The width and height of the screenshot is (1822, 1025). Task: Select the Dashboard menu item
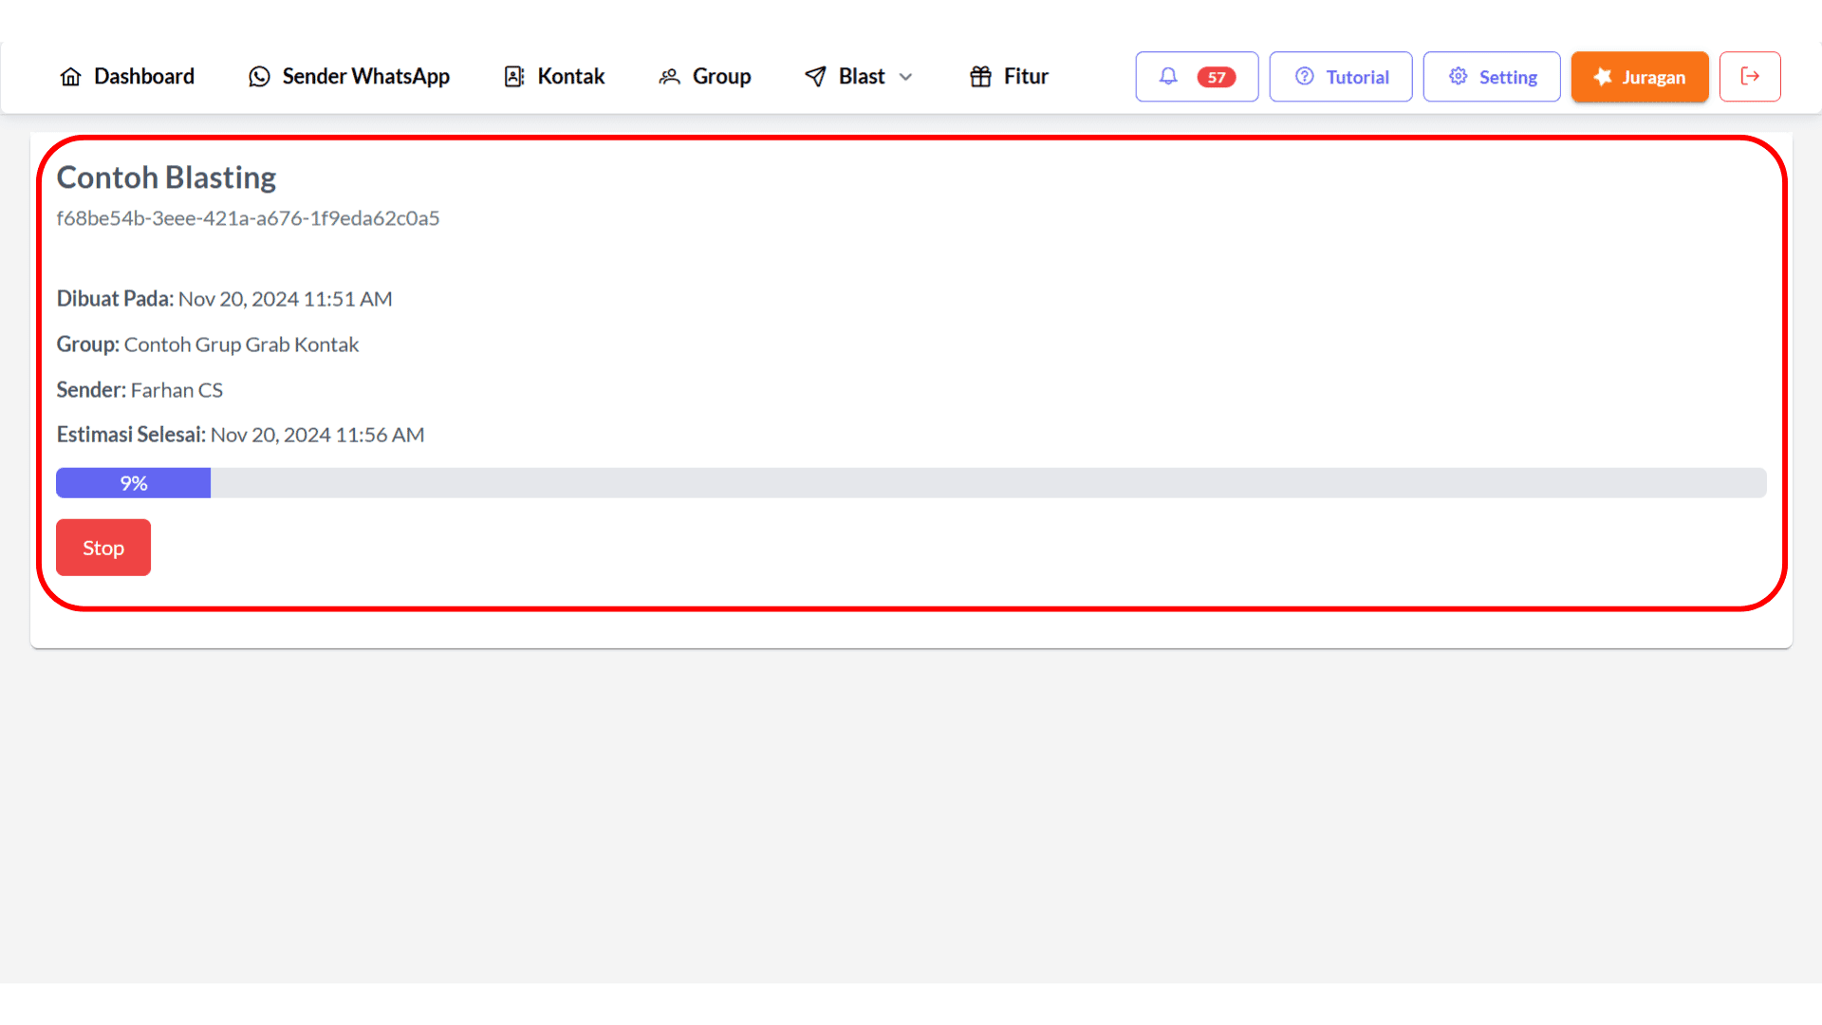[126, 76]
